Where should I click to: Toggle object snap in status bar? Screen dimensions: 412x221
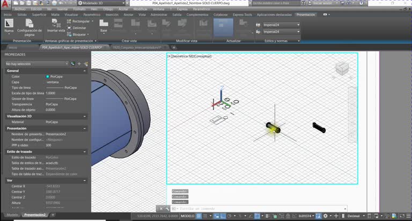point(257,216)
